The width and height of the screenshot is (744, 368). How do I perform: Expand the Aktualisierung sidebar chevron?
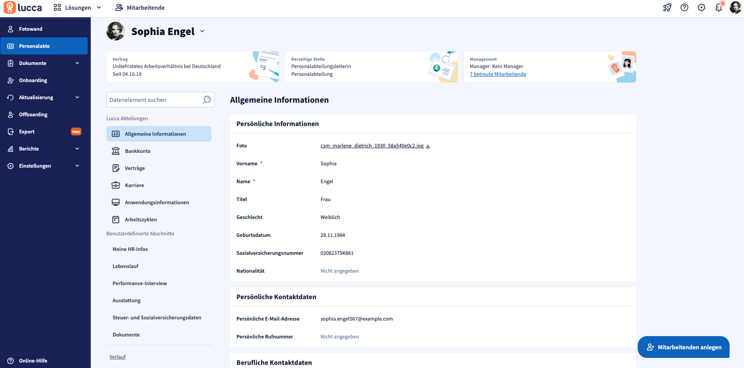[x=77, y=97]
